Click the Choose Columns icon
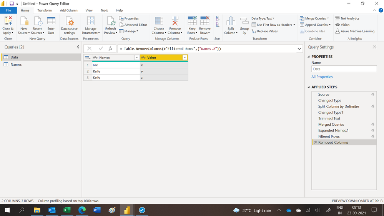Screen dimensions: 384x216 (159, 21)
